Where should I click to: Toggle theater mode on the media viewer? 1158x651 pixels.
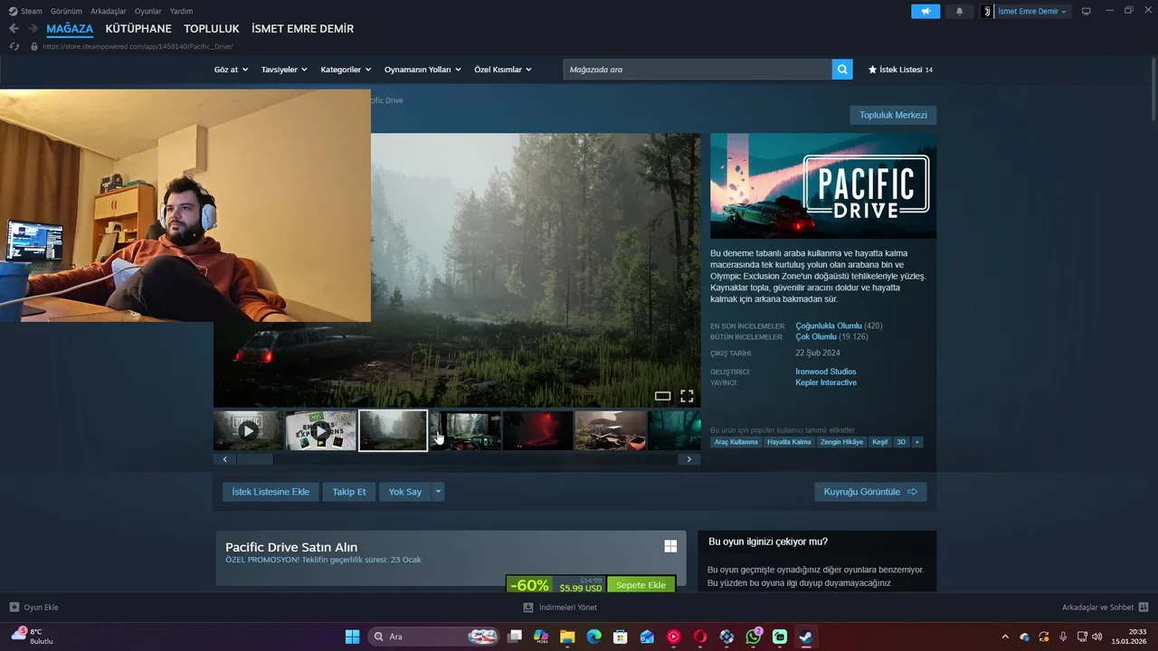click(x=662, y=396)
